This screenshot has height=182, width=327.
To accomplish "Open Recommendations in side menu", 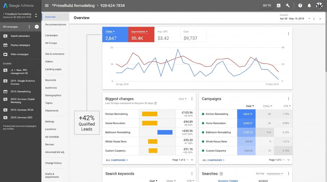I will coord(56,24).
